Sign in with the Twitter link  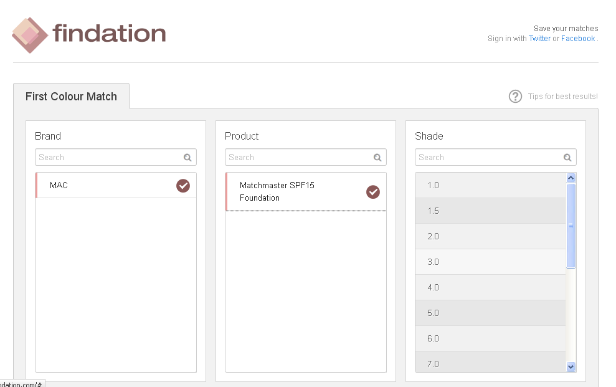coord(539,39)
